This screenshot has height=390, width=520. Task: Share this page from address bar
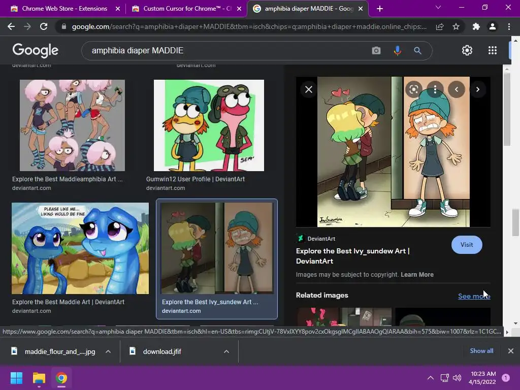(x=440, y=26)
